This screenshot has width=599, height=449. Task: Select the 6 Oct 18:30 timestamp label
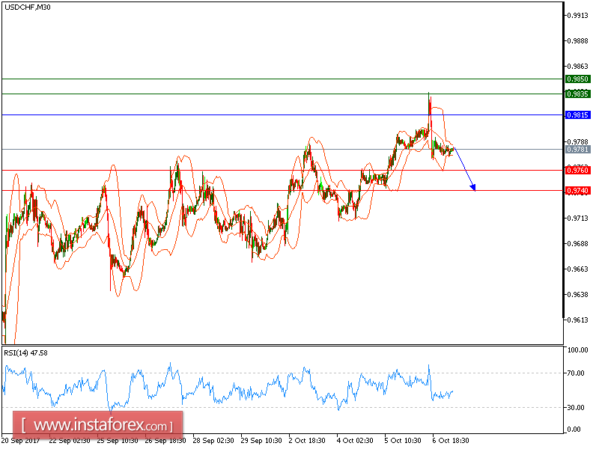(x=449, y=442)
